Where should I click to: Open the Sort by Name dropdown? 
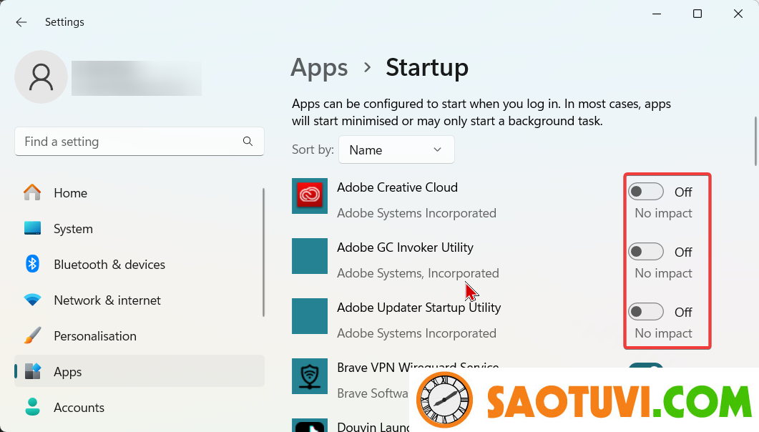click(396, 150)
